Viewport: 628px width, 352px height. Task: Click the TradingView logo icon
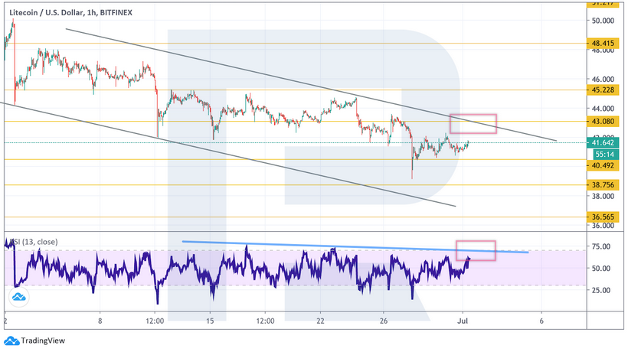point(11,341)
